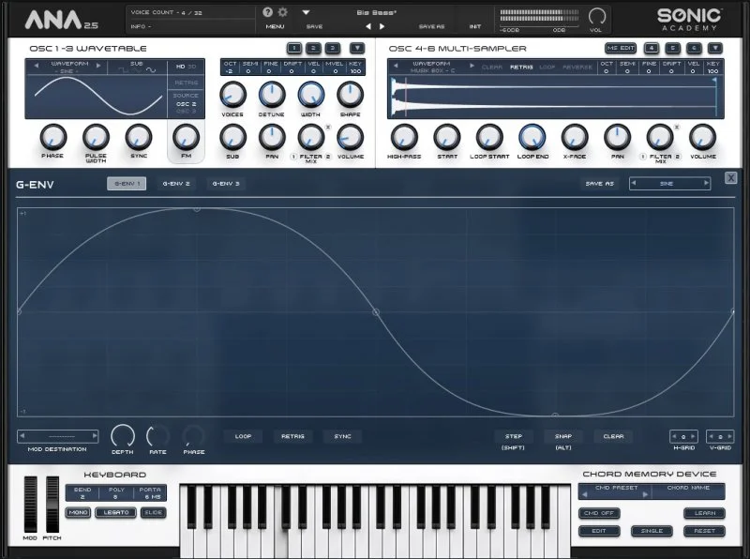750x559 pixels.
Task: Click INIT to initialize the patch
Action: (x=475, y=27)
